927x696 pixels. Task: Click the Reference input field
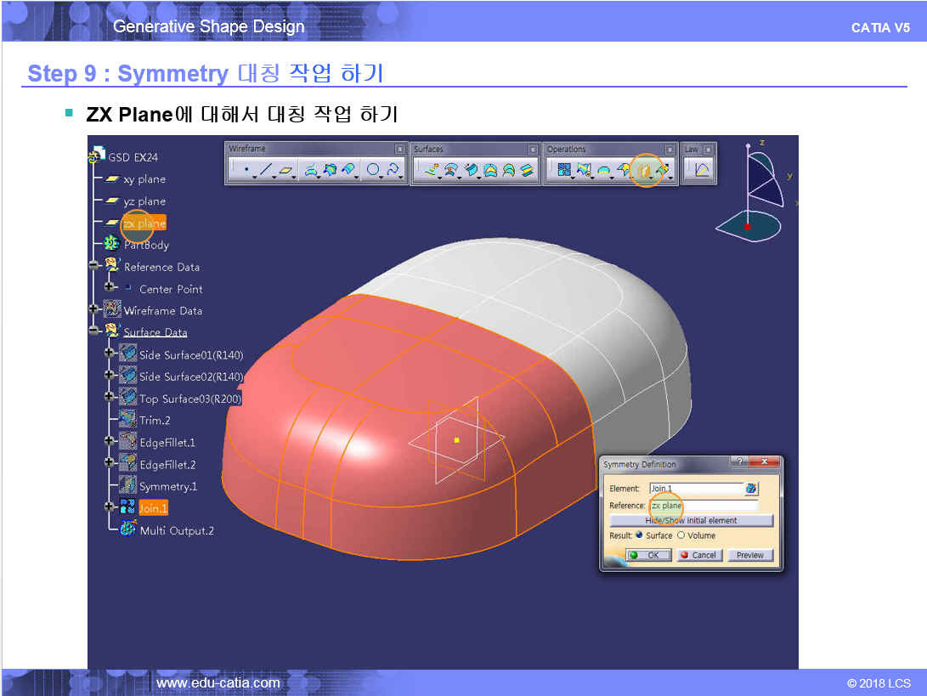click(697, 506)
